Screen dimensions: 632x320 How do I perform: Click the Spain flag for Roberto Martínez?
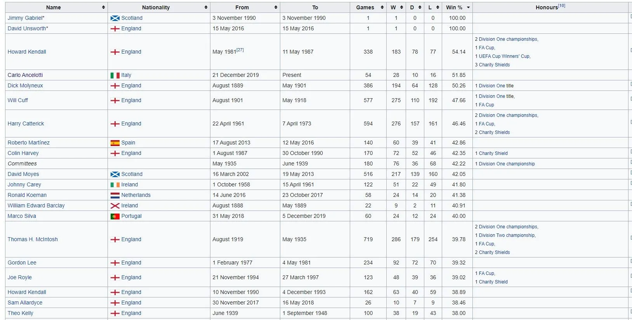pyautogui.click(x=115, y=143)
